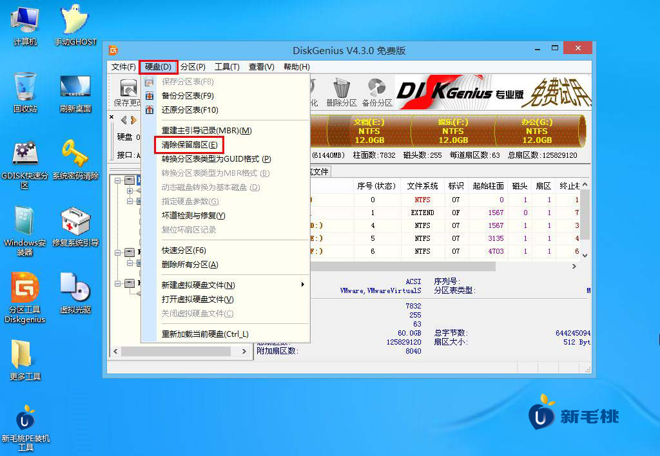Select the 新毛桃PE装机工具 desktop icon
The width and height of the screenshot is (660, 456).
[25, 428]
